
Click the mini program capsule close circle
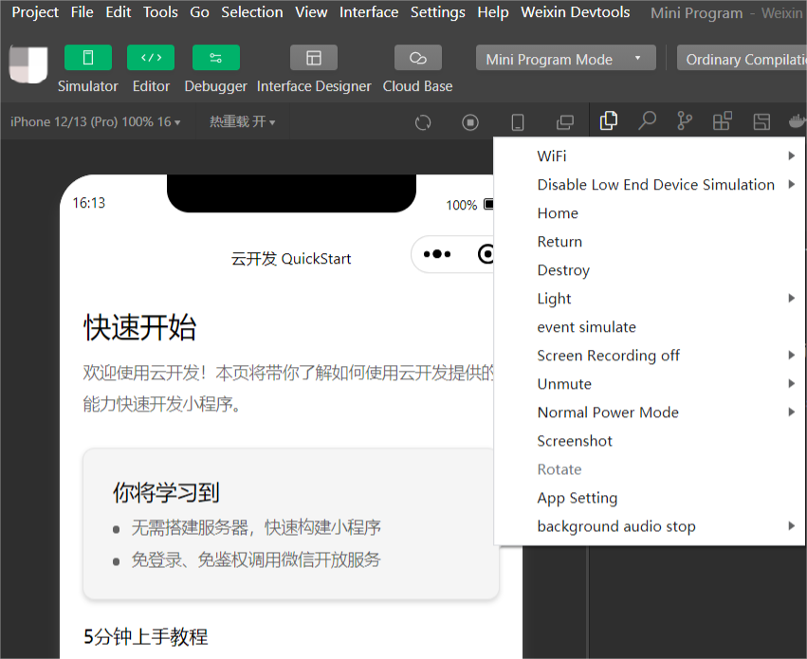[x=486, y=254]
